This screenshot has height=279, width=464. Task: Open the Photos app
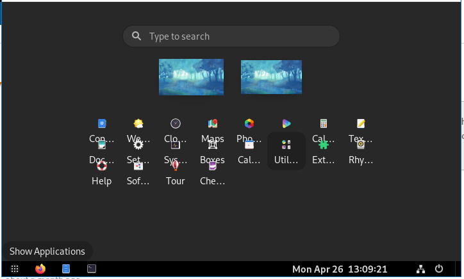click(249, 124)
